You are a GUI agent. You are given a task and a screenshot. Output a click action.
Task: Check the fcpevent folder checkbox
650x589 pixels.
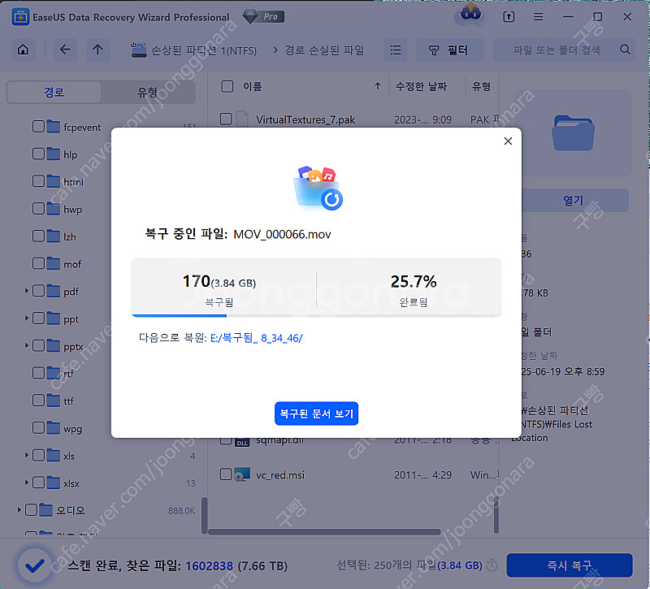click(x=38, y=127)
